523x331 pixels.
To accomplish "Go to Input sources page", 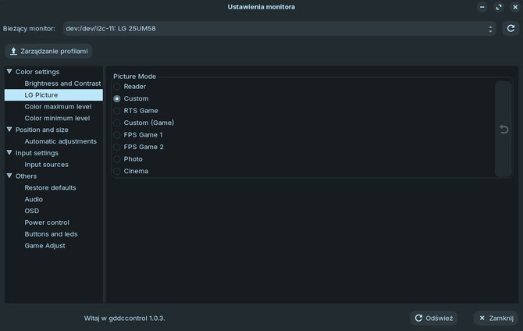I will [x=46, y=165].
